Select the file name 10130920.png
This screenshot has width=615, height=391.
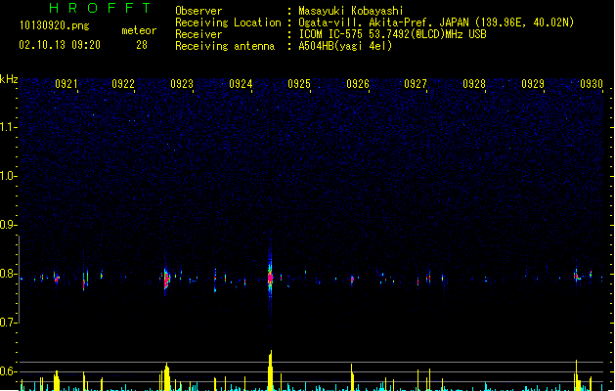(55, 25)
